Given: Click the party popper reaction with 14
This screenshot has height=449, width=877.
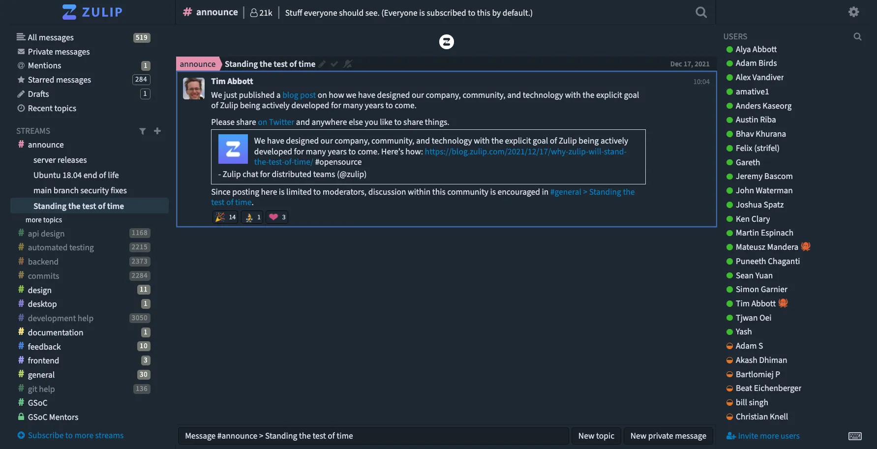Looking at the screenshot, I should coord(225,217).
